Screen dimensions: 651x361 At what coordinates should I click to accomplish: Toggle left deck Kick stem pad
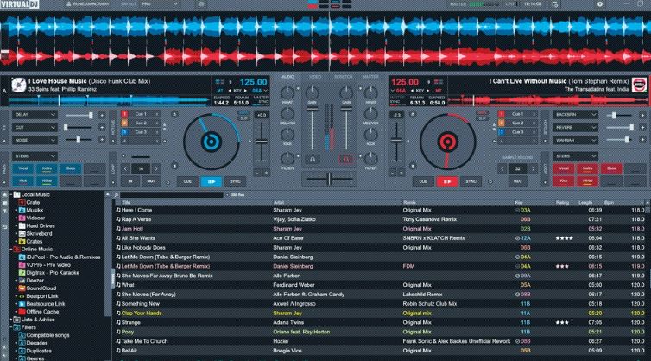coord(22,181)
